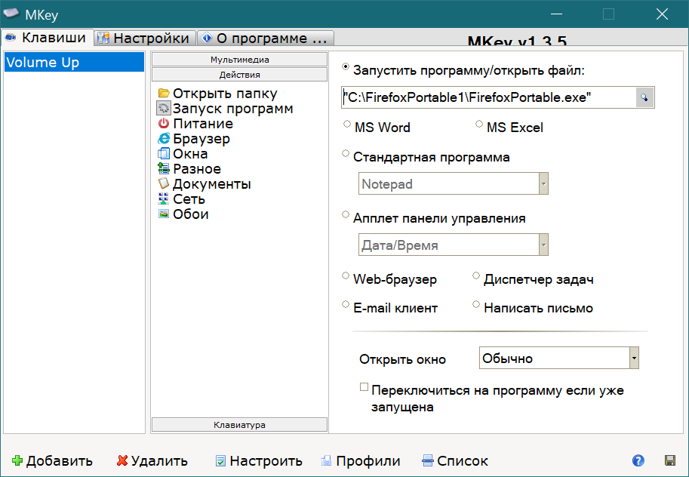Open the Notepad program dropdown

click(x=543, y=183)
